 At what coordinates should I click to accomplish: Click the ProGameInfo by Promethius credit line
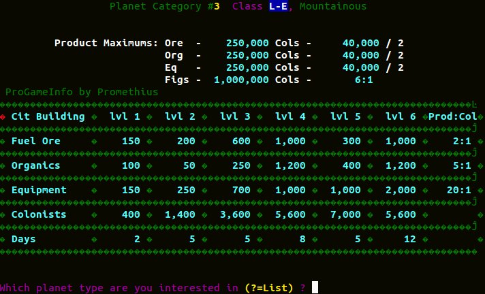[x=82, y=92]
